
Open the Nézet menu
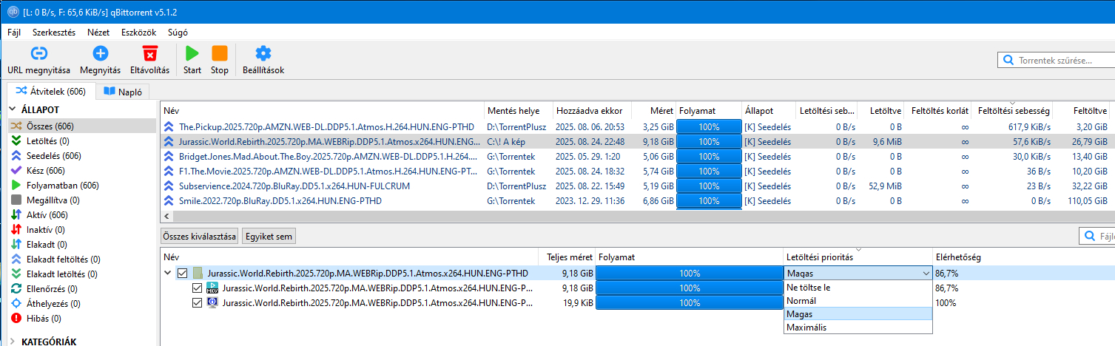point(98,33)
